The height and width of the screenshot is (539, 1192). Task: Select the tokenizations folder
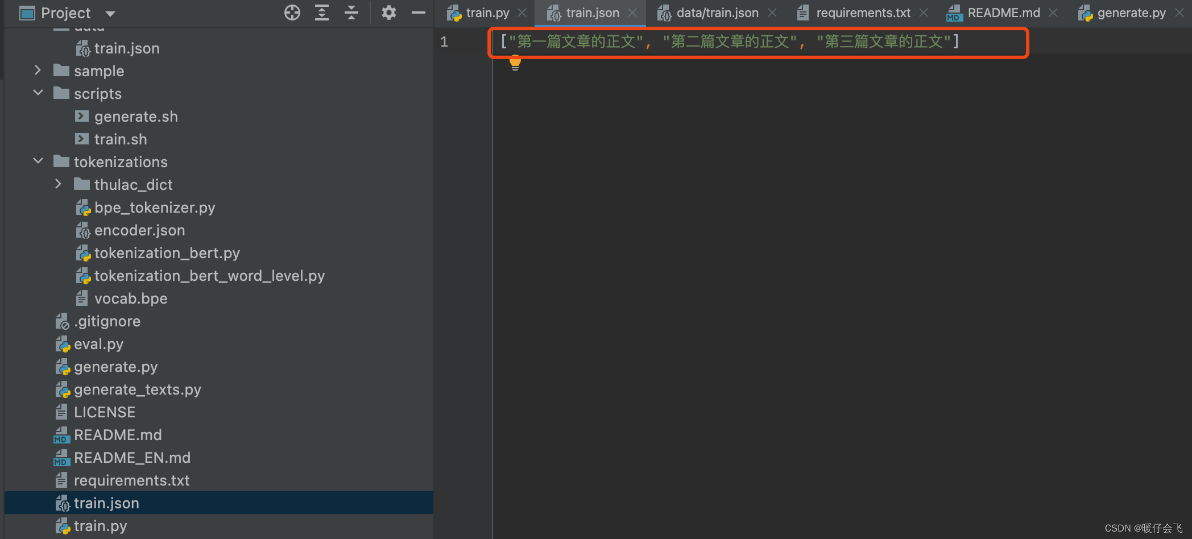[x=121, y=162]
